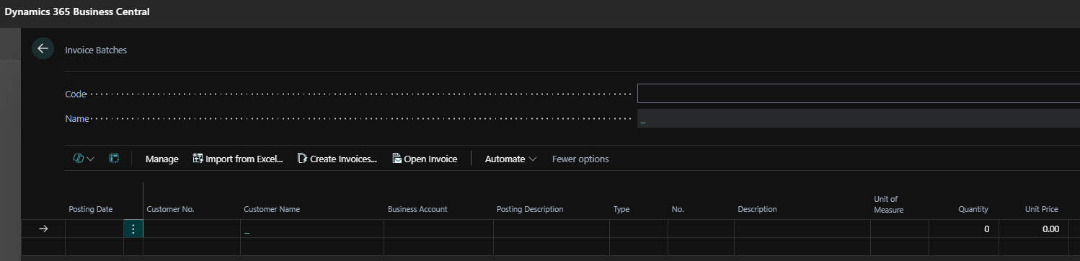Click the No. column header

point(677,209)
